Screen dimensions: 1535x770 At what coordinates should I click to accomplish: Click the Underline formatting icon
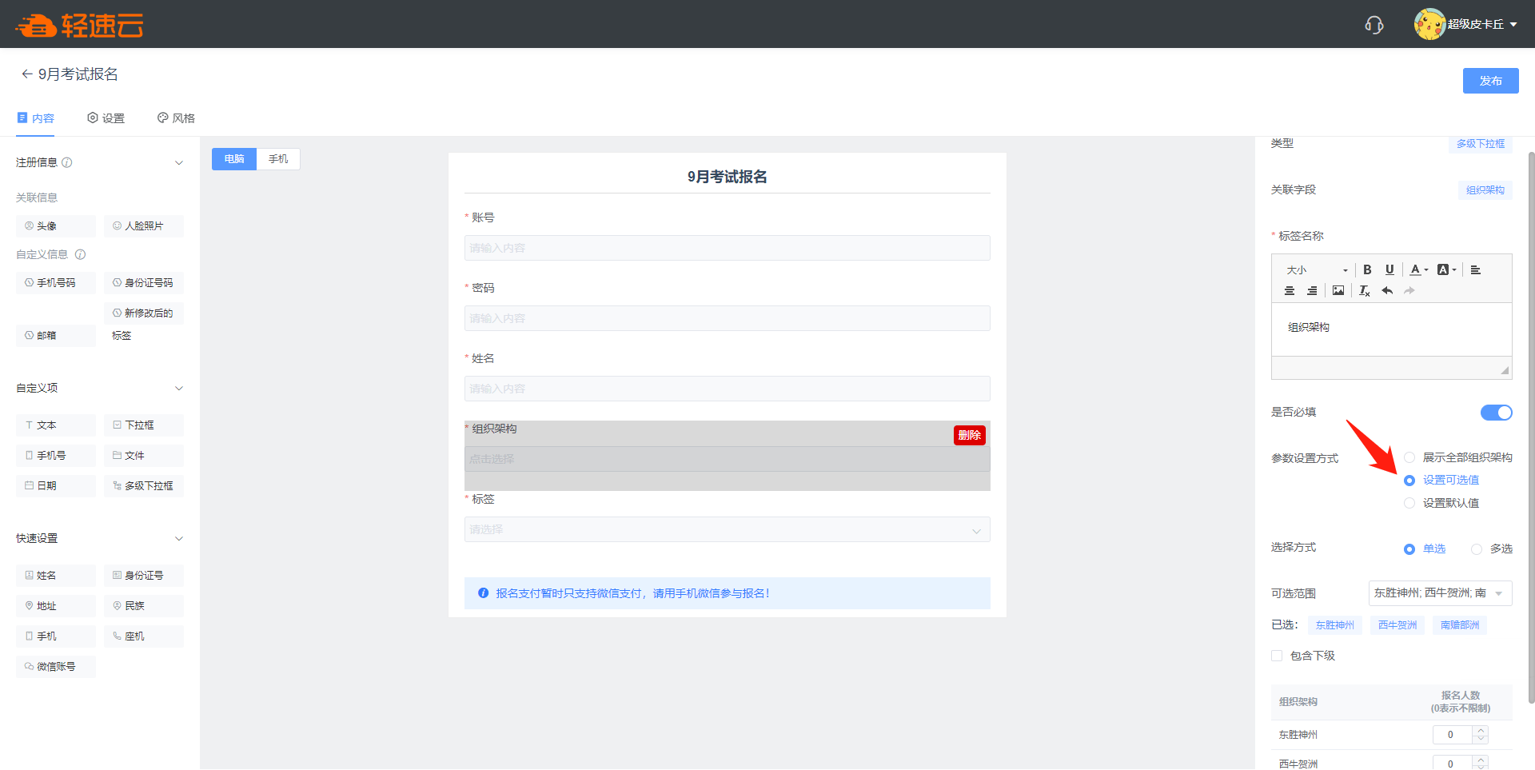pos(1389,269)
